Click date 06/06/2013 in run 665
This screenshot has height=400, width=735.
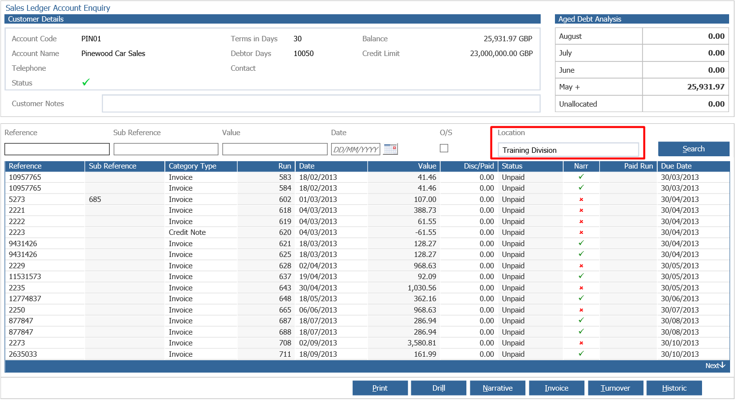(x=318, y=310)
